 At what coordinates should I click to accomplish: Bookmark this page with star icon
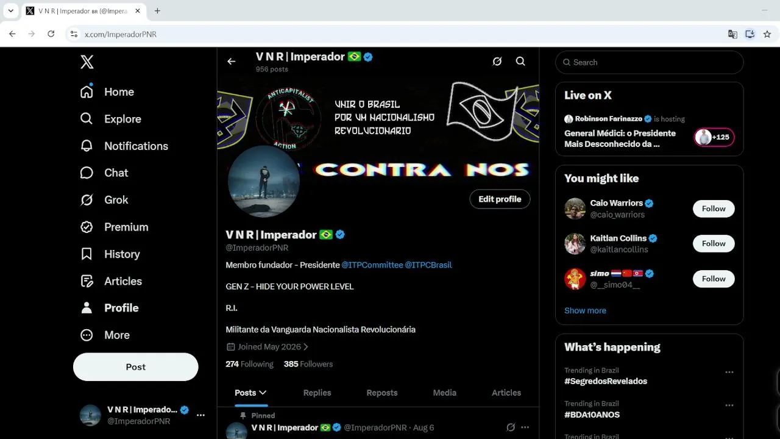[x=767, y=34]
